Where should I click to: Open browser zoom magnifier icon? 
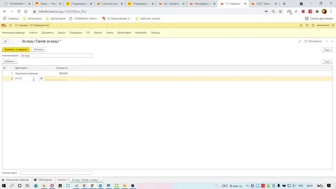coord(274,12)
